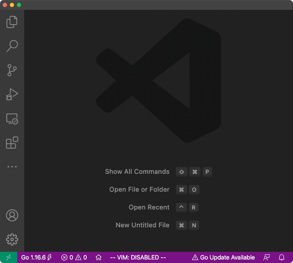
Task: Open the Extensions view
Action: pos(12,143)
